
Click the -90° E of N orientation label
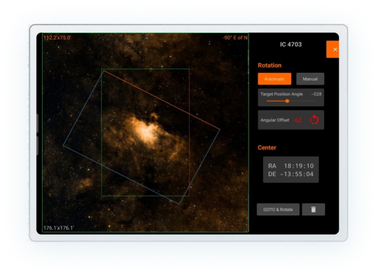tap(235, 38)
